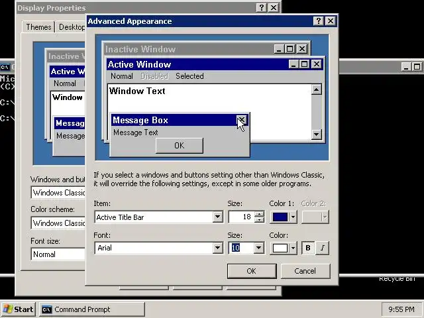Click the white font Color swatch

pyautogui.click(x=280, y=248)
